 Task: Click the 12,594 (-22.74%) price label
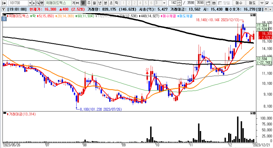point(264,61)
